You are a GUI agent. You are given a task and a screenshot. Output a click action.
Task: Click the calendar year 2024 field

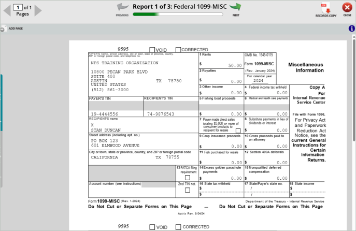click(x=258, y=80)
